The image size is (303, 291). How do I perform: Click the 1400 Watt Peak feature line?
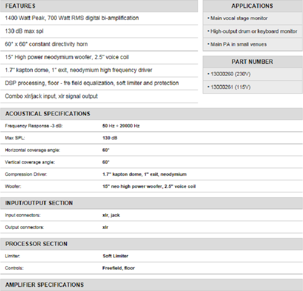pyautogui.click(x=72, y=18)
